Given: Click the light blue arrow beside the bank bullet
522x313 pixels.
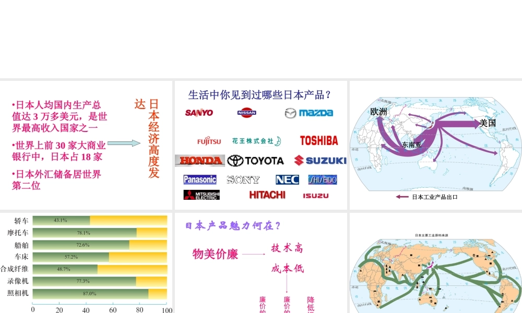Looking at the screenshot, I should 124,143.
